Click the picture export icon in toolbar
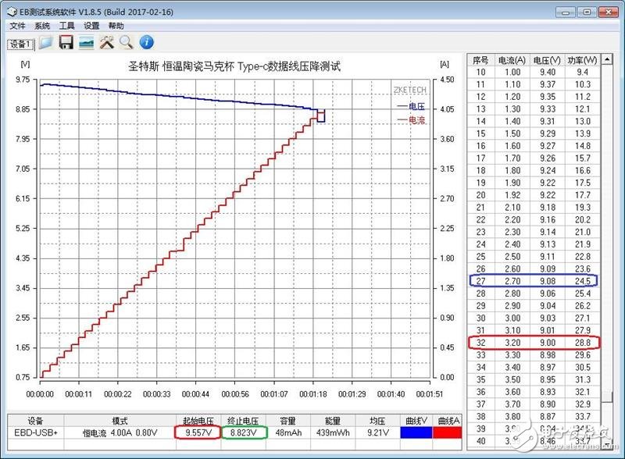Viewport: 625px width, 459px height. (87, 43)
